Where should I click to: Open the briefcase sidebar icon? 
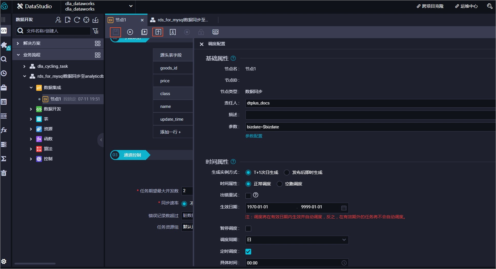coord(4,87)
